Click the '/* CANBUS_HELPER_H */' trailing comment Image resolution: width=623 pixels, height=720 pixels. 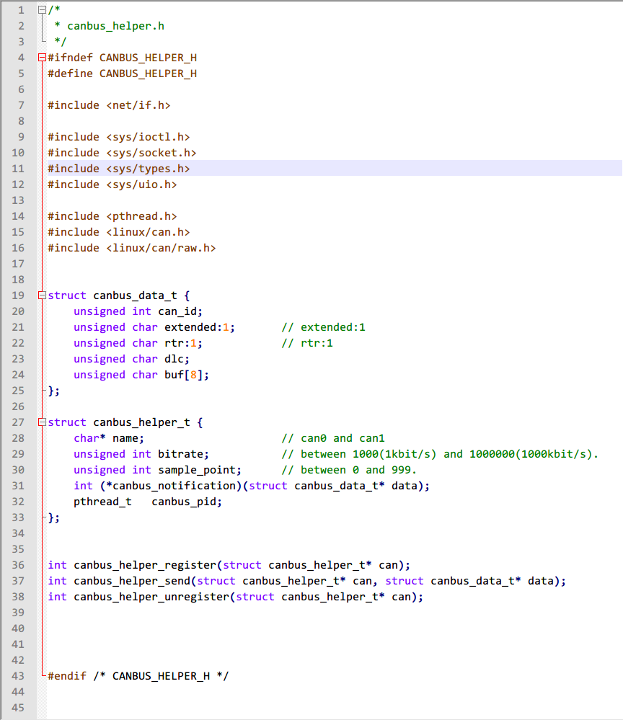click(x=161, y=676)
